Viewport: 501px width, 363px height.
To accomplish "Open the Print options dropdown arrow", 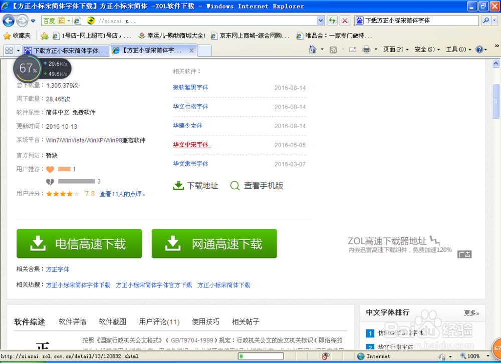I will [376, 50].
